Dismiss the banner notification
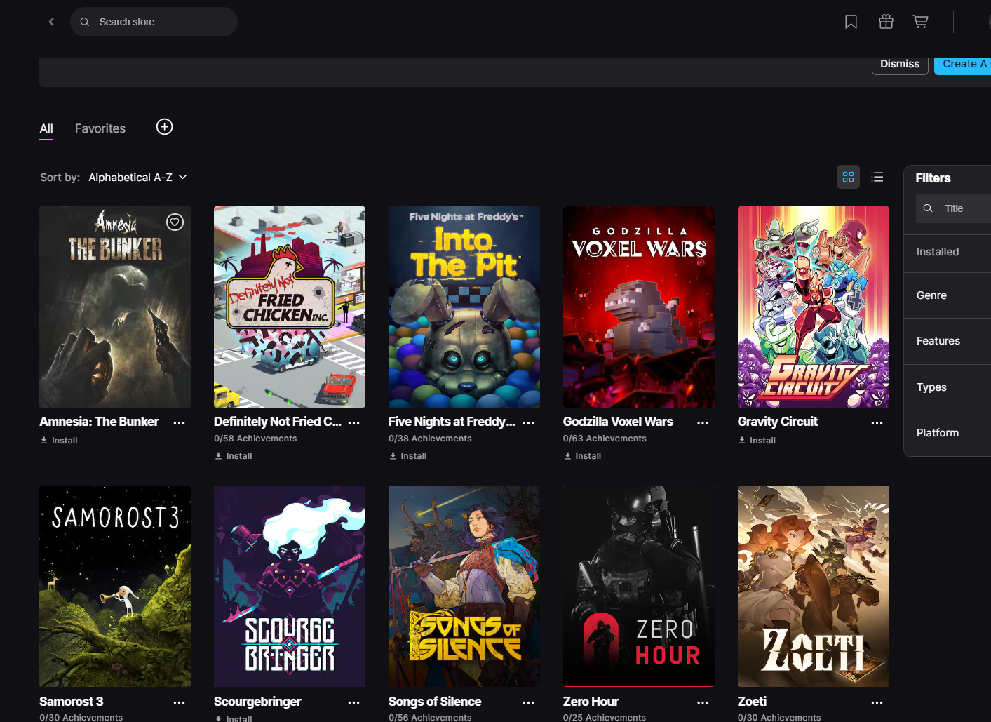This screenshot has width=991, height=722. click(x=899, y=64)
